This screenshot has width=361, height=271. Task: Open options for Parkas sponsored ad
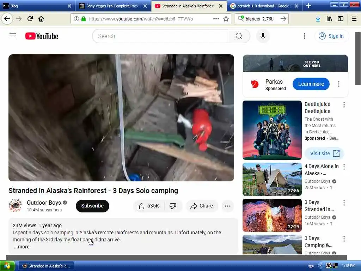pyautogui.click(x=339, y=84)
